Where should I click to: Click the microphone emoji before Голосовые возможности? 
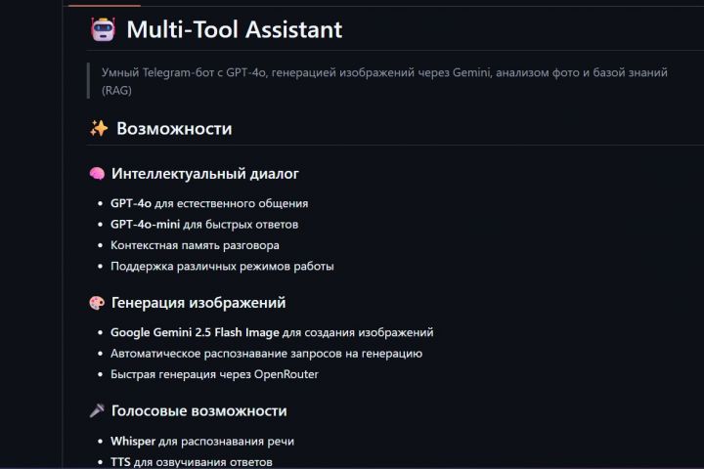tap(97, 411)
